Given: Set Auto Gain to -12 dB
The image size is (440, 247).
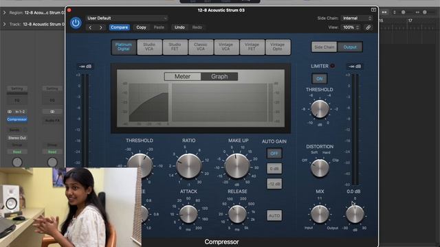Looking at the screenshot, I should pyautogui.click(x=274, y=184).
